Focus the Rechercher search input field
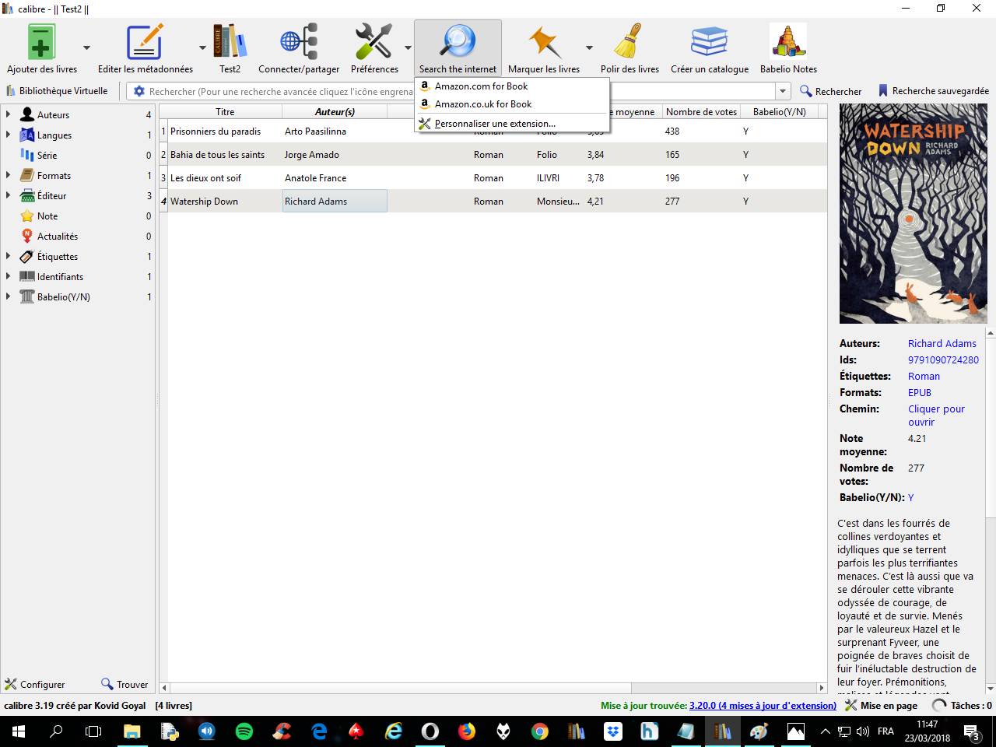The height and width of the screenshot is (747, 996). 461,91
